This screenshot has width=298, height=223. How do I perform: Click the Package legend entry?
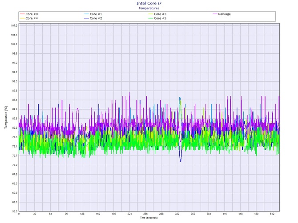[x=222, y=14]
